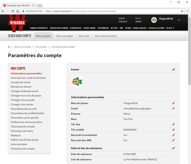The image size is (191, 164).
Task: Select the Mon compte tab
Action: pos(43,36)
